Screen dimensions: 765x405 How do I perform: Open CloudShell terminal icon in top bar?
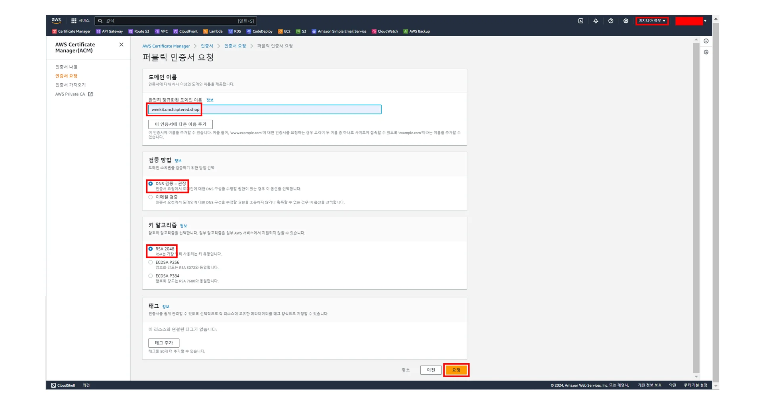[581, 21]
